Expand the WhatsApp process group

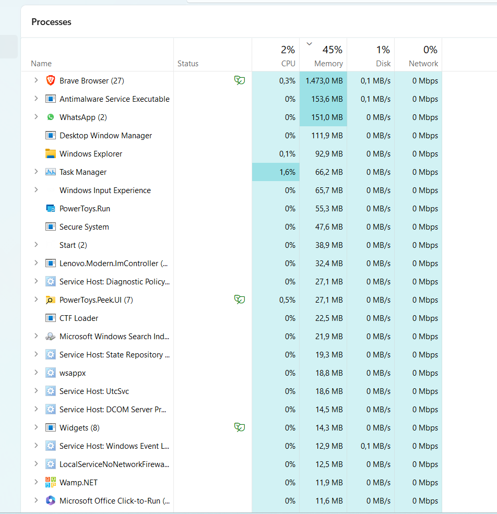tap(36, 117)
